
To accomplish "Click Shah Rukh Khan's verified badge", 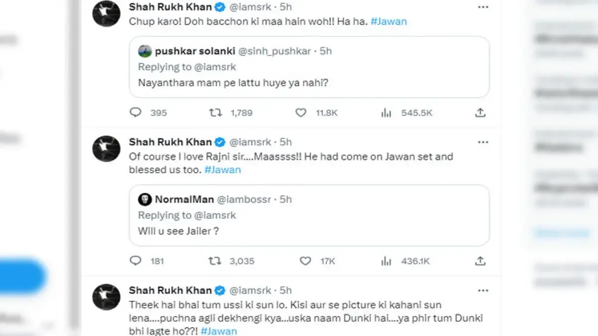I will coord(219,7).
